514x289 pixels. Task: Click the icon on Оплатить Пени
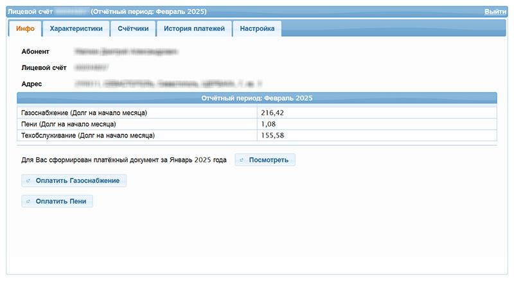28,201
